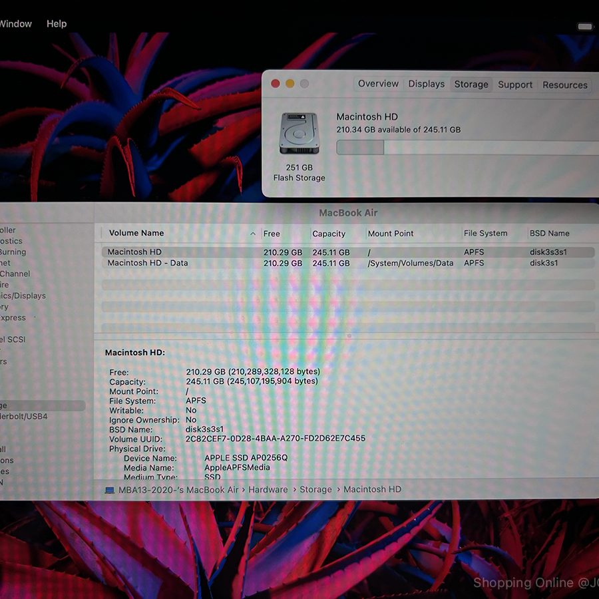Click the MacBook Air window title

pyautogui.click(x=348, y=213)
